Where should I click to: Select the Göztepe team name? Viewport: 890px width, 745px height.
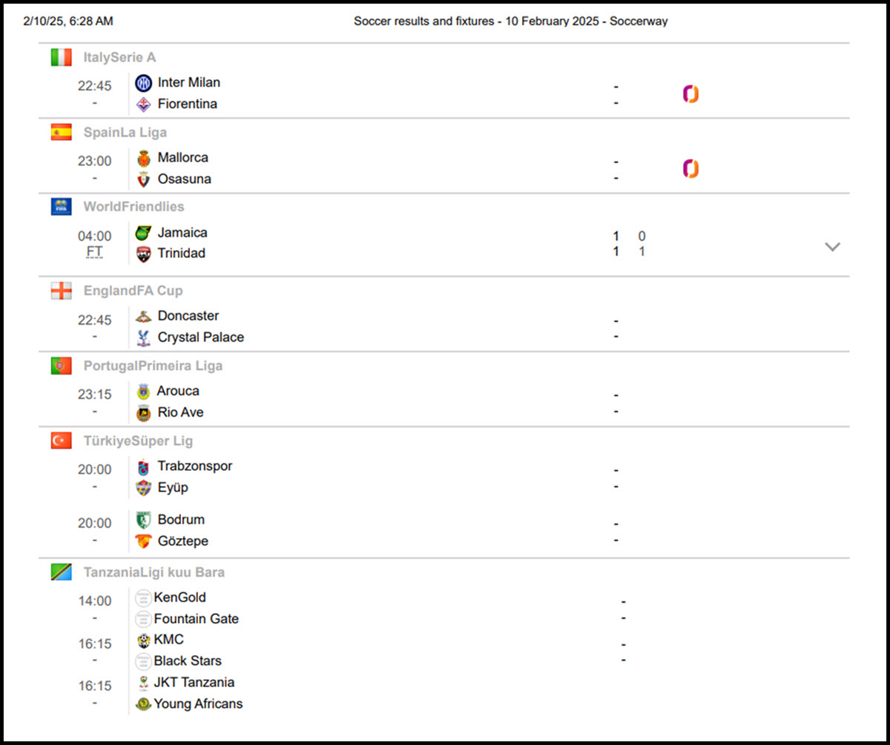click(x=182, y=541)
